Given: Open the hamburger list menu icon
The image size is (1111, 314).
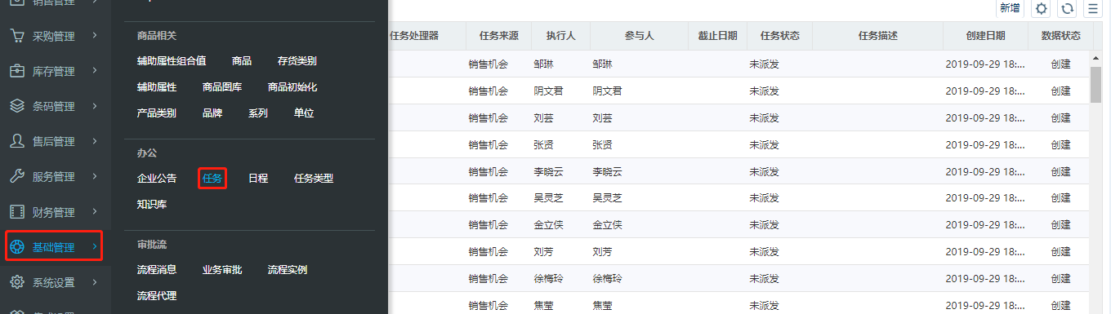Looking at the screenshot, I should pos(1092,8).
